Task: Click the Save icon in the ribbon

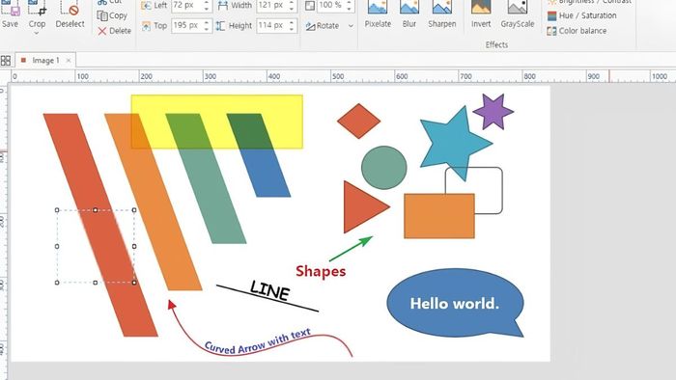Action: coord(10,9)
